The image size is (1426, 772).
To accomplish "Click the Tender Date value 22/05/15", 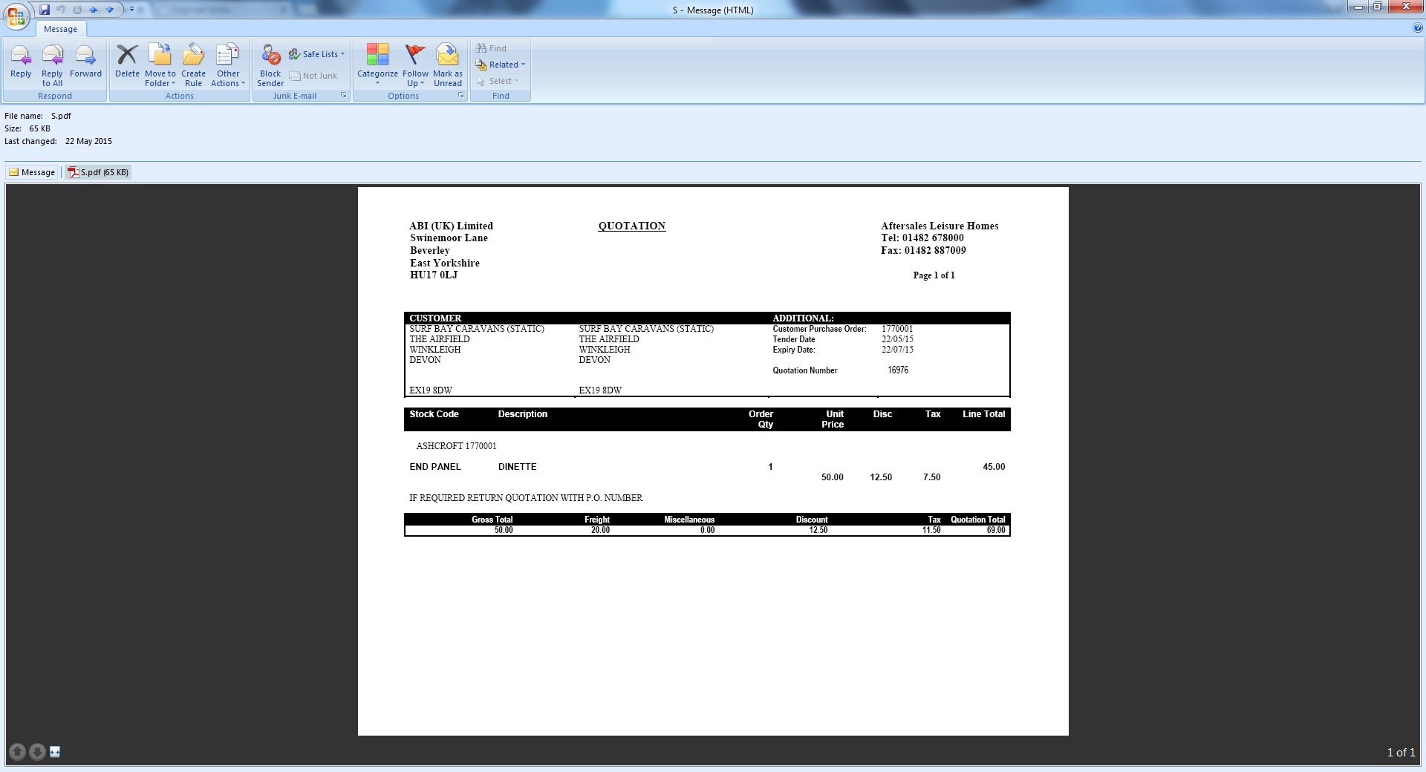I will (897, 339).
